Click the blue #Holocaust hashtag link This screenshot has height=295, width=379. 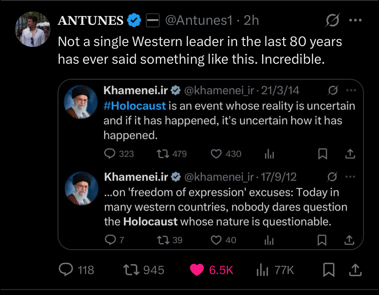(x=135, y=106)
